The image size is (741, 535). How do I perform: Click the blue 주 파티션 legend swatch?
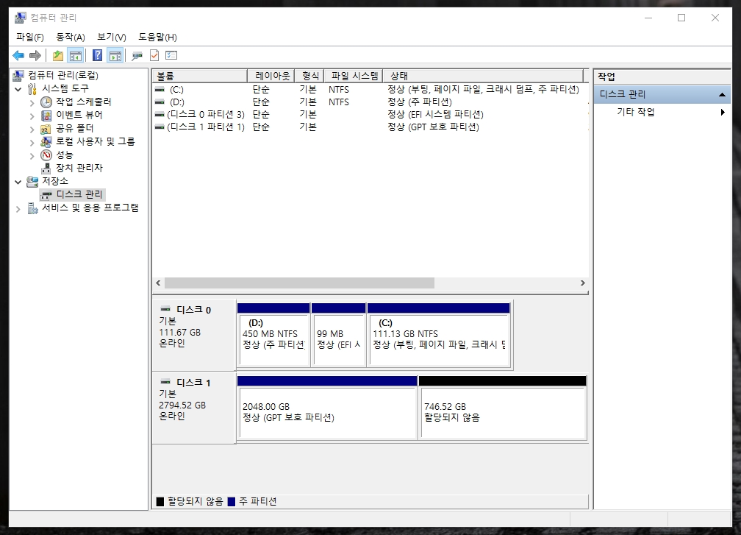click(x=231, y=501)
